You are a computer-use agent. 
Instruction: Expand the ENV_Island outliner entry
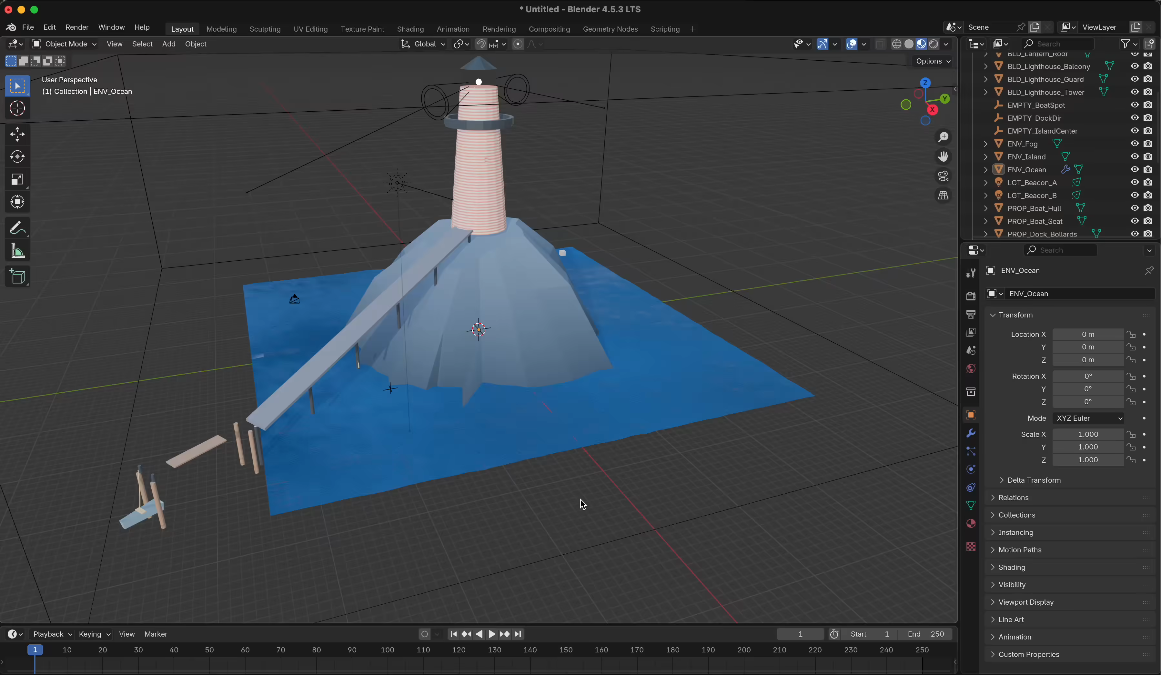[985, 157]
